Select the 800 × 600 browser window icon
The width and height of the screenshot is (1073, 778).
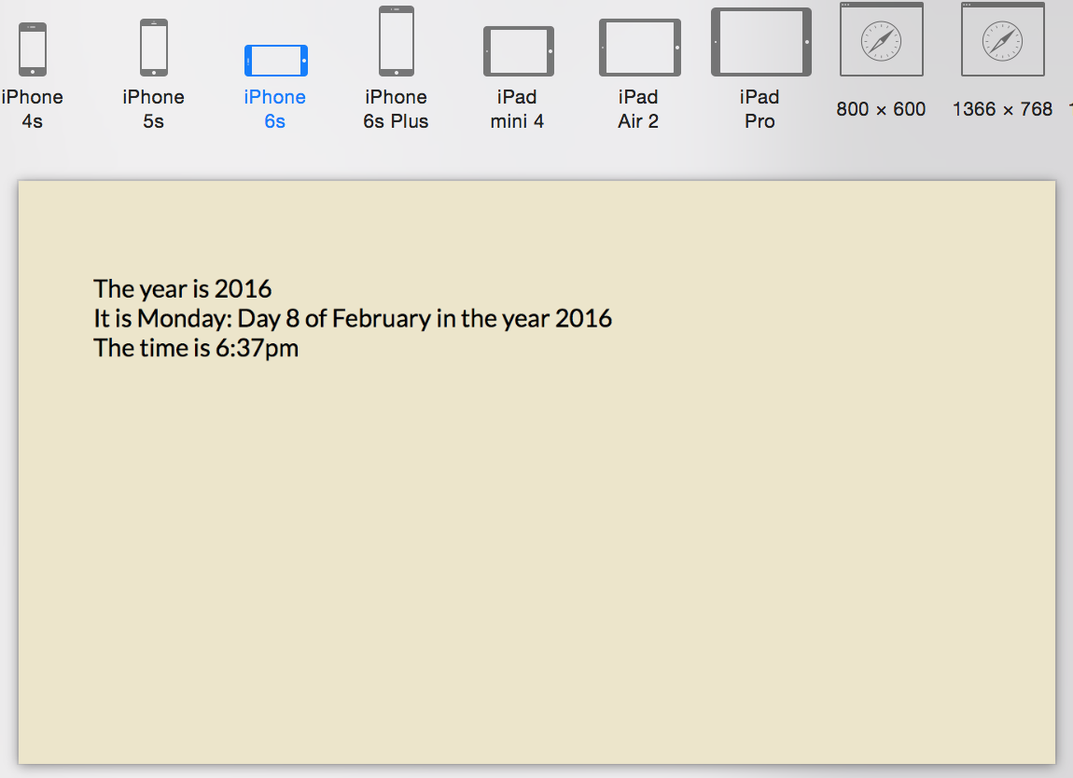click(882, 39)
